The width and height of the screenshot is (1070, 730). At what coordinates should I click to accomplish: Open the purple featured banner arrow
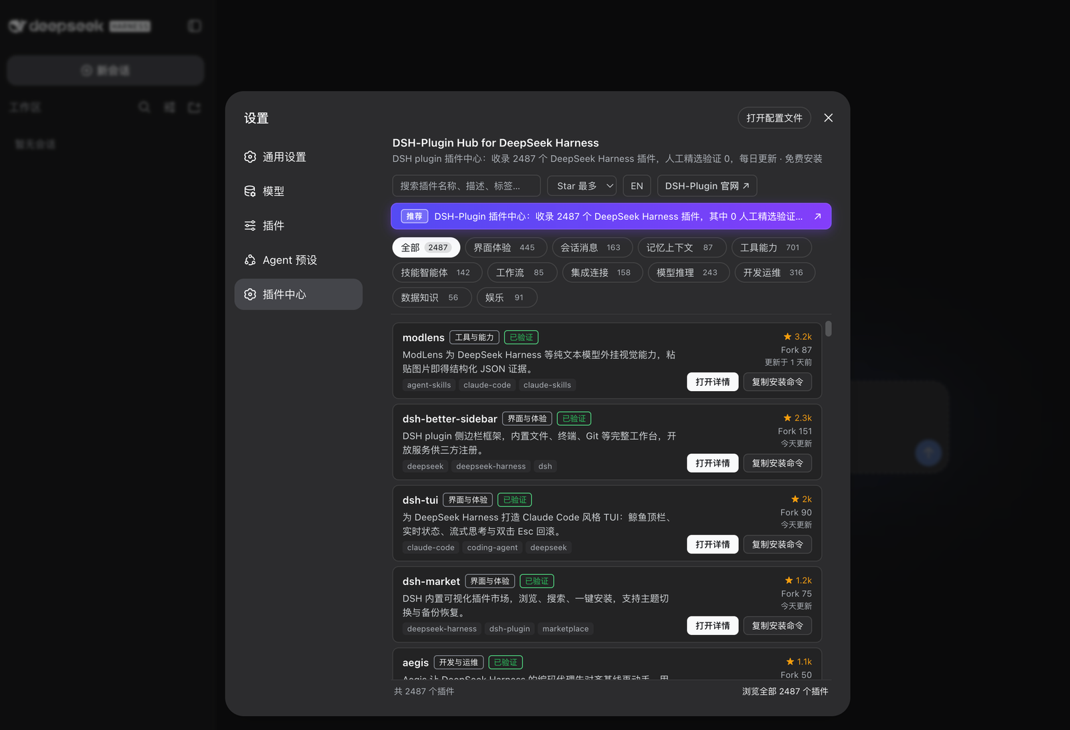point(817,217)
